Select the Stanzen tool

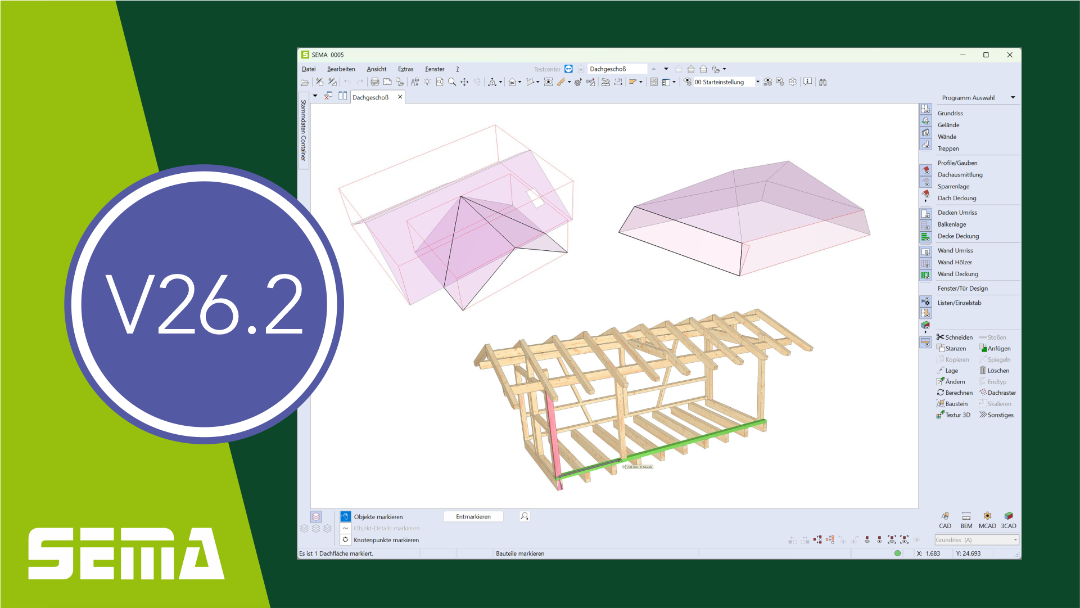point(951,349)
